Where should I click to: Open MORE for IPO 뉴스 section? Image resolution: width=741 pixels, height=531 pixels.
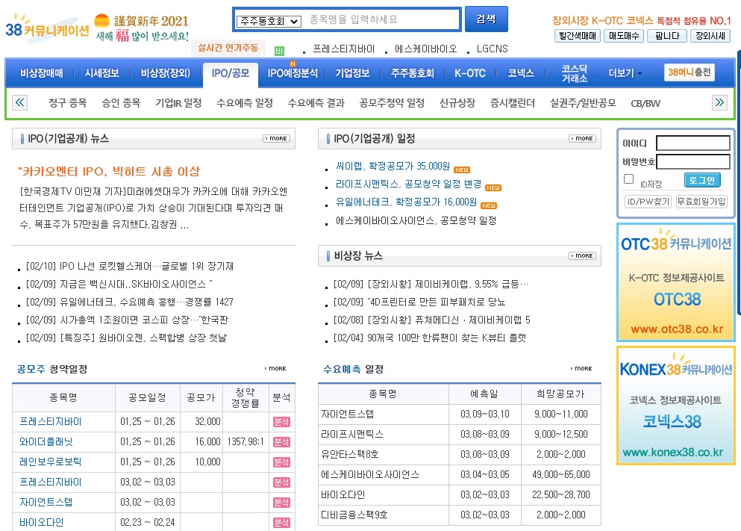coord(276,139)
